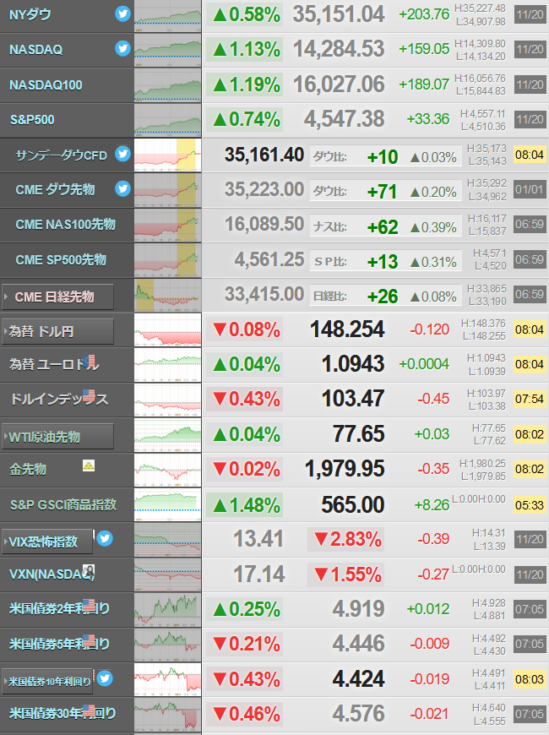Click the VXN value 17.14
The height and width of the screenshot is (735, 549).
click(x=258, y=574)
